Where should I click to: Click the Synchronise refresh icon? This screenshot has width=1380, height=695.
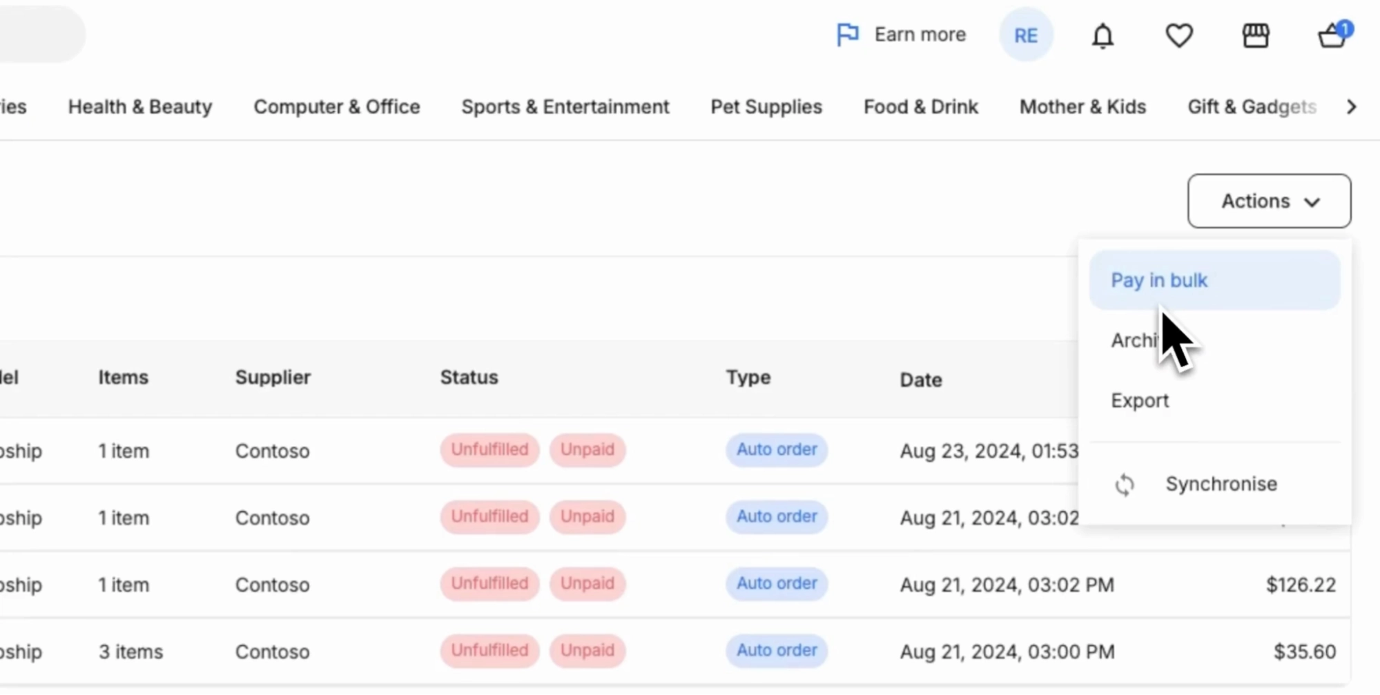[x=1125, y=484]
